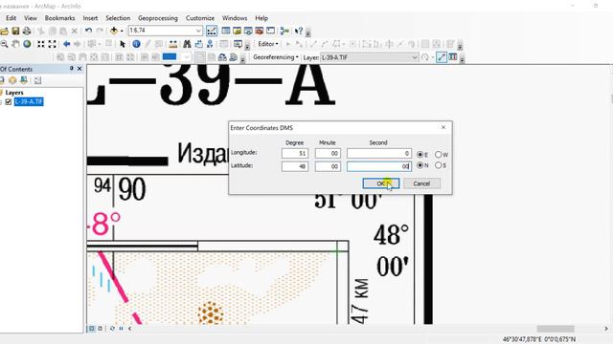Click the What's This help icon

[299, 31]
